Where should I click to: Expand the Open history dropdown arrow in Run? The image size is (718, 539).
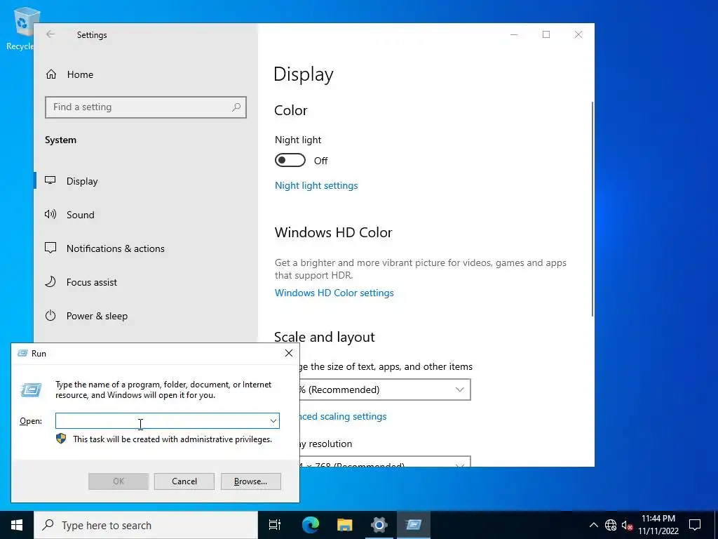click(x=273, y=421)
